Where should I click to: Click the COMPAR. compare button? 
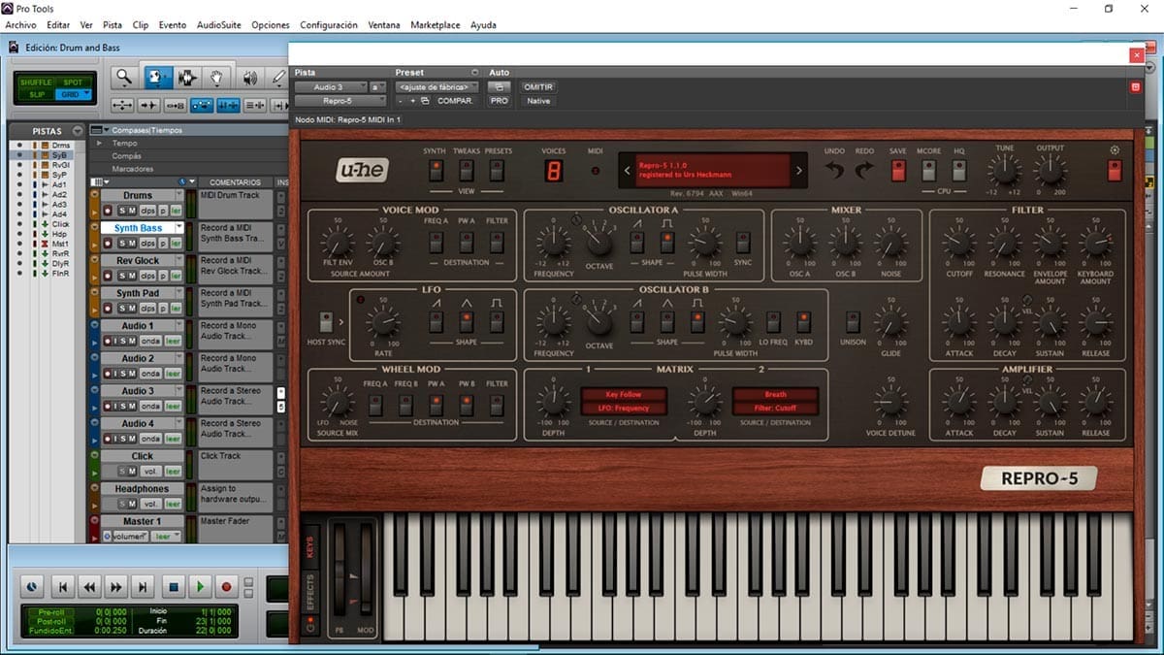point(455,100)
